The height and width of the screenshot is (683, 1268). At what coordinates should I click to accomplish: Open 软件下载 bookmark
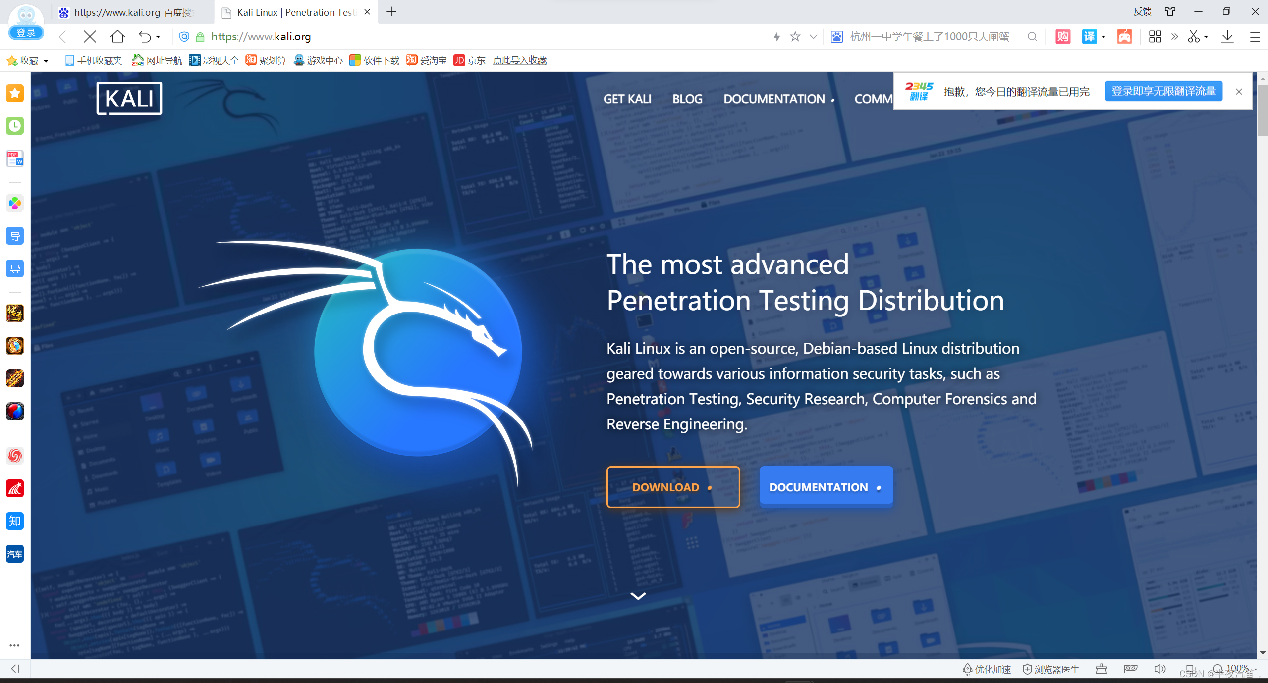(x=374, y=60)
